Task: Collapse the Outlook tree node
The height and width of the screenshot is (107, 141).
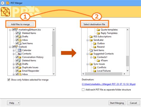Action: pyautogui.click(x=10, y=47)
